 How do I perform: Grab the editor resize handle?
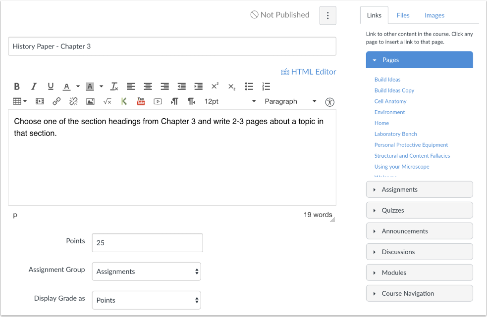[x=332, y=220]
